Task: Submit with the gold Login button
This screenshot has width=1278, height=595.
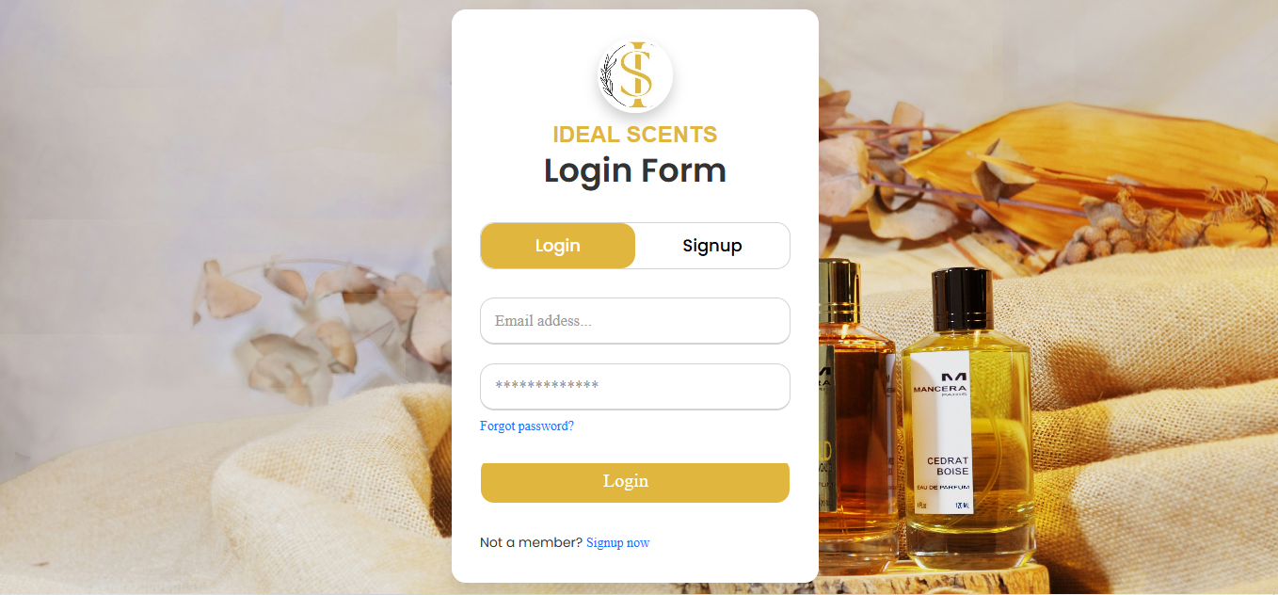Action: [x=635, y=482]
